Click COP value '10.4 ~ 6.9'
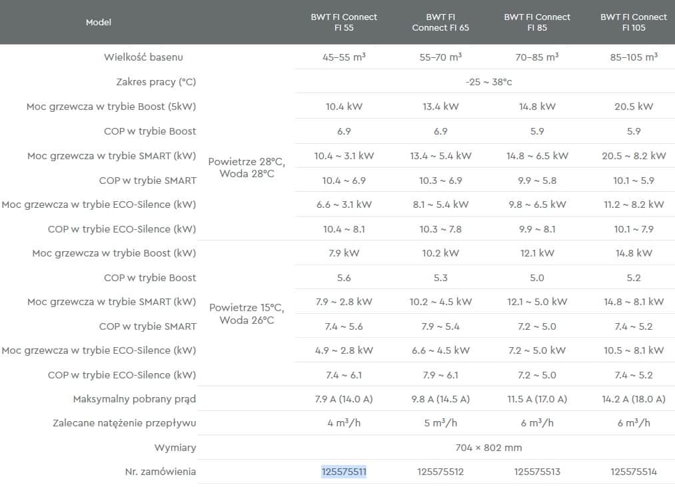 tap(344, 181)
